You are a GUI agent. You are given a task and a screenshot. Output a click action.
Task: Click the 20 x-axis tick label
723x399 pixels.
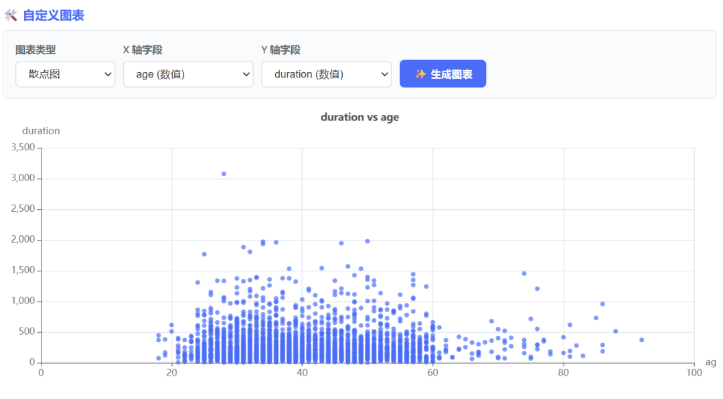pos(171,373)
